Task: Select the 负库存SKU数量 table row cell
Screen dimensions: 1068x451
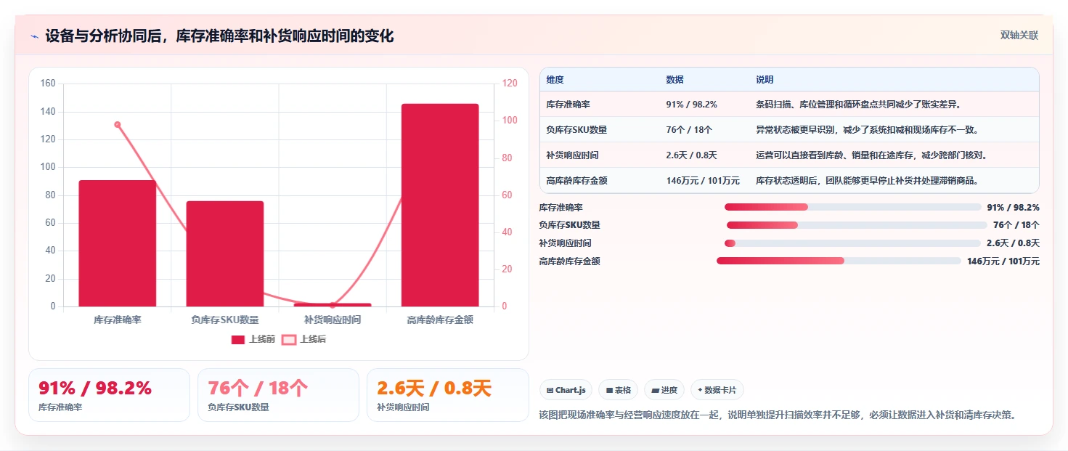Action: click(576, 130)
